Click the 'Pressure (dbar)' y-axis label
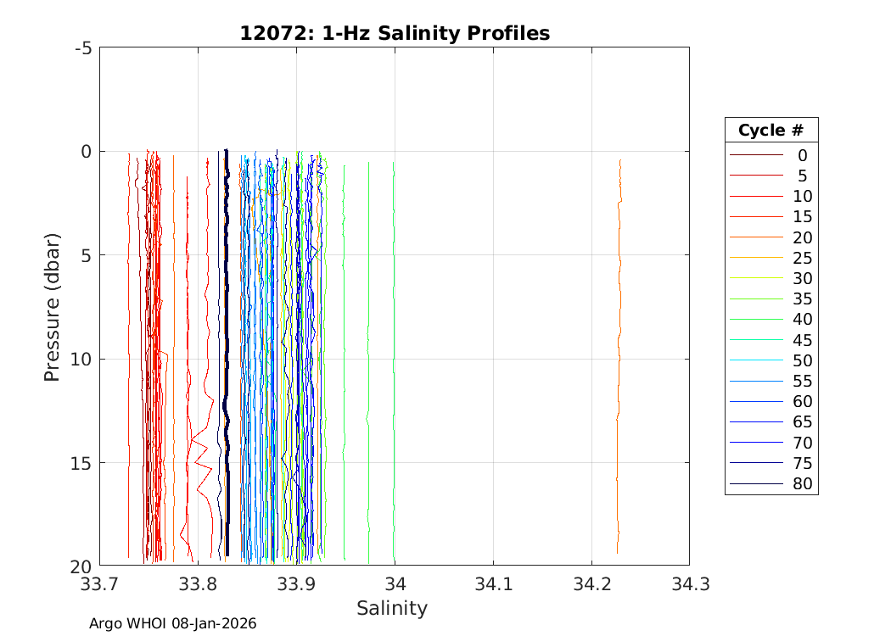Viewport: 891px width, 636px height. (x=52, y=306)
